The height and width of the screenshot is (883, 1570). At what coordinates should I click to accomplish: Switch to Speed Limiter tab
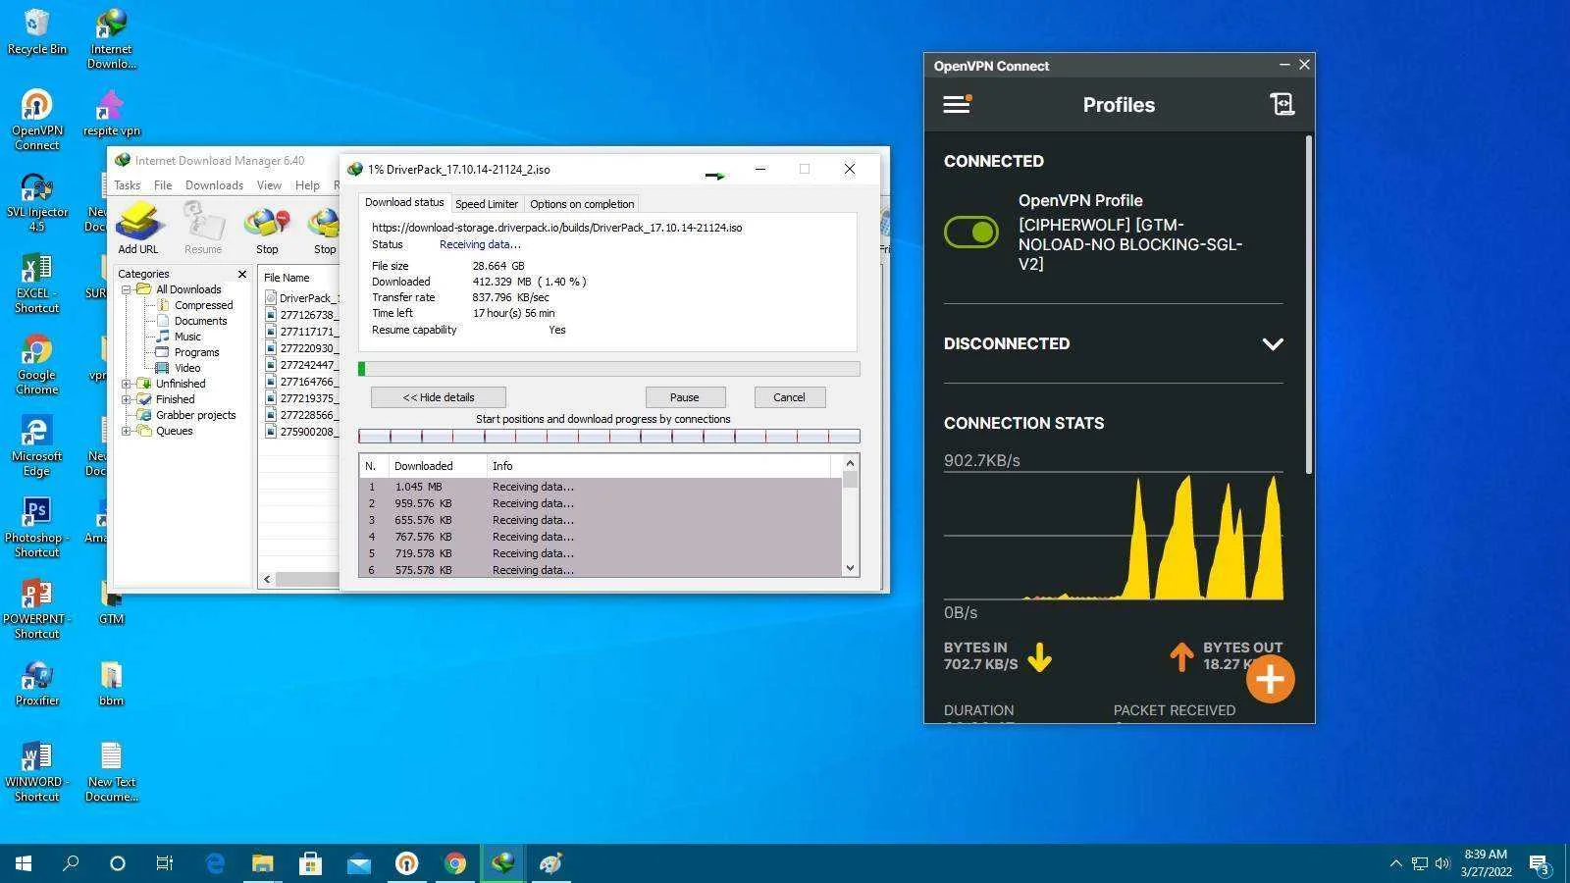coord(487,204)
